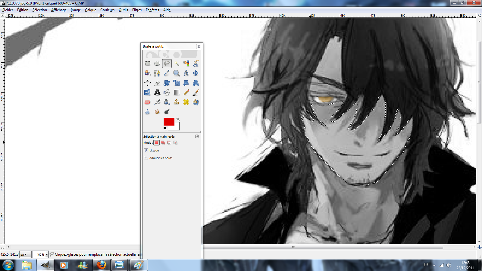
Task: Select the Foreground Select tool
Action: tap(148, 73)
